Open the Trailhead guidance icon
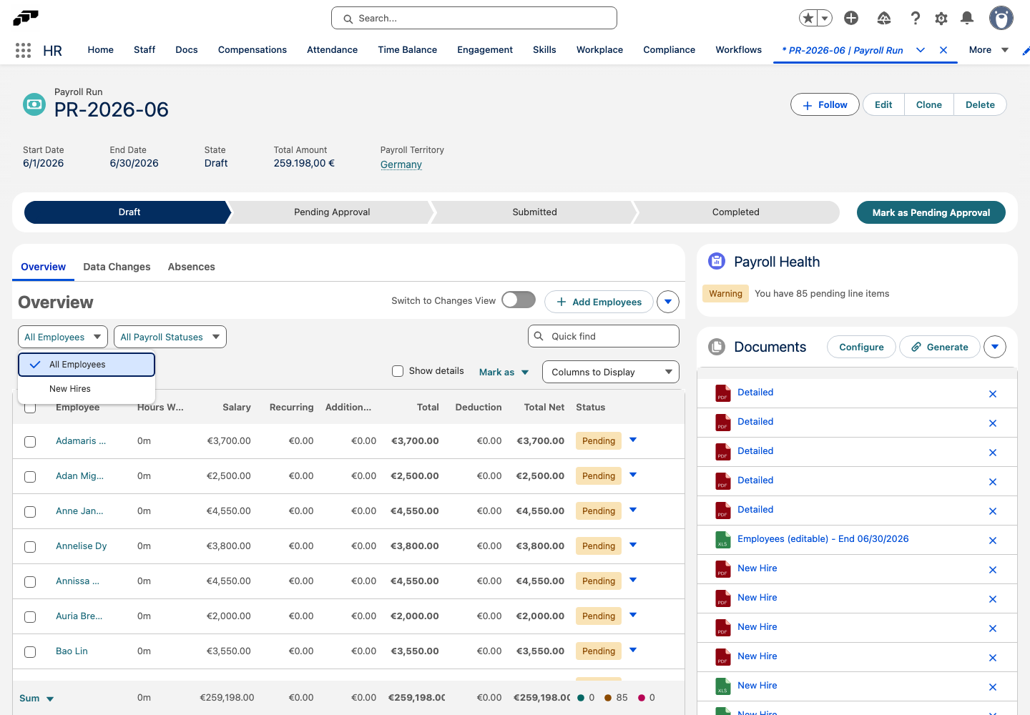The width and height of the screenshot is (1030, 715). (884, 19)
